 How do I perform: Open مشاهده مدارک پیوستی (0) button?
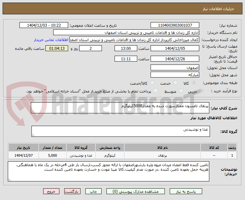click(135, 192)
